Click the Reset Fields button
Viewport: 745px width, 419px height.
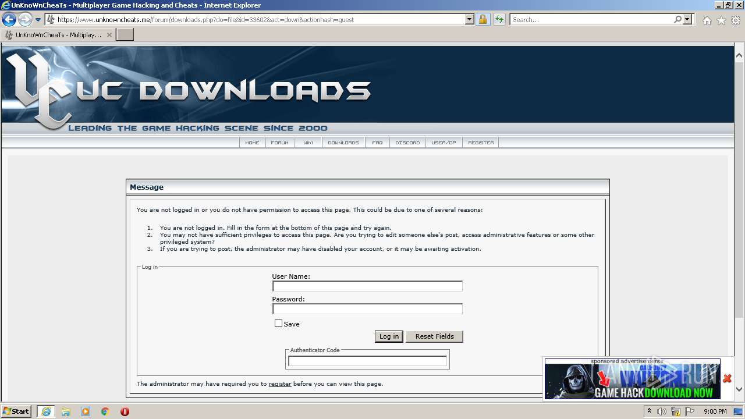434,336
